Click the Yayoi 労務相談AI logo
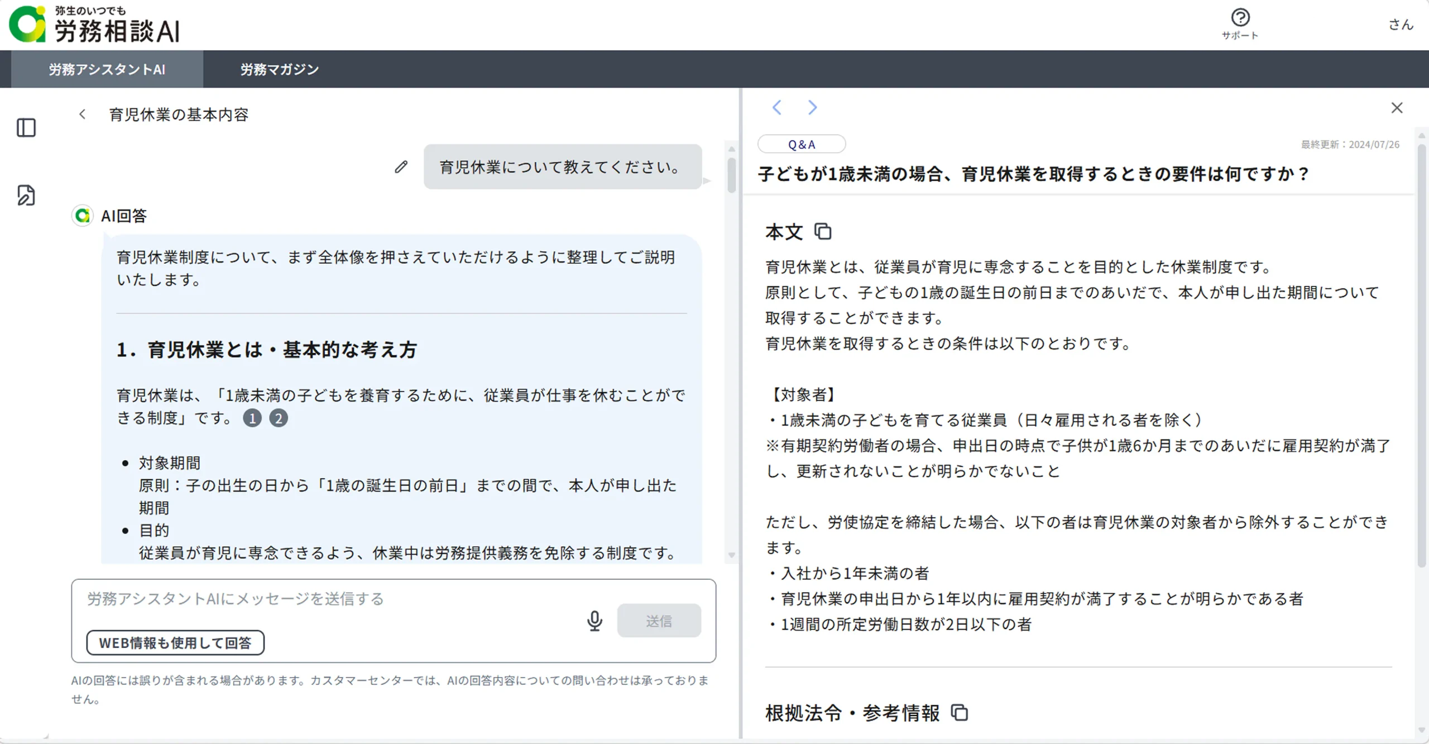Screen dimensions: 1429x744 point(95,25)
